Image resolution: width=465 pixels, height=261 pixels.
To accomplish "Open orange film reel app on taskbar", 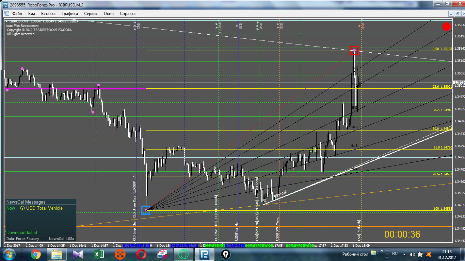I will [120, 254].
